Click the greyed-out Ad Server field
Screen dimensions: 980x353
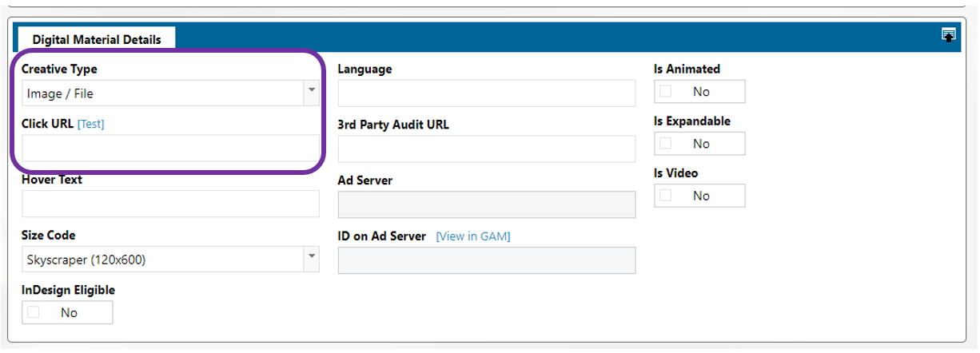[486, 204]
